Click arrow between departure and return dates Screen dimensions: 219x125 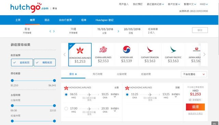118,31
